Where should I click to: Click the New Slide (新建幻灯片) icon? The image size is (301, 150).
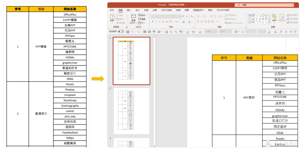click(x=133, y=16)
